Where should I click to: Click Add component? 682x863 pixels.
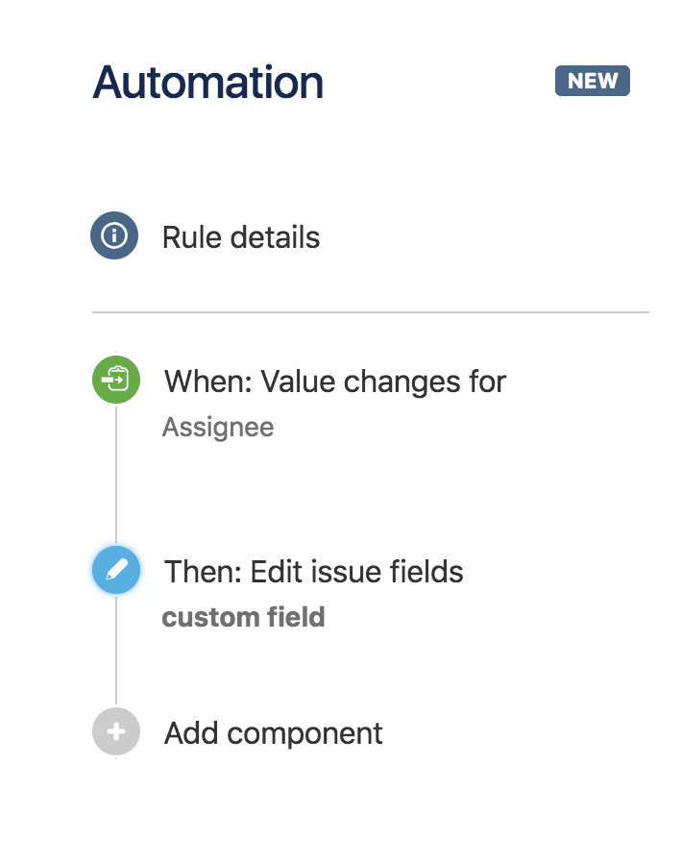click(x=273, y=733)
